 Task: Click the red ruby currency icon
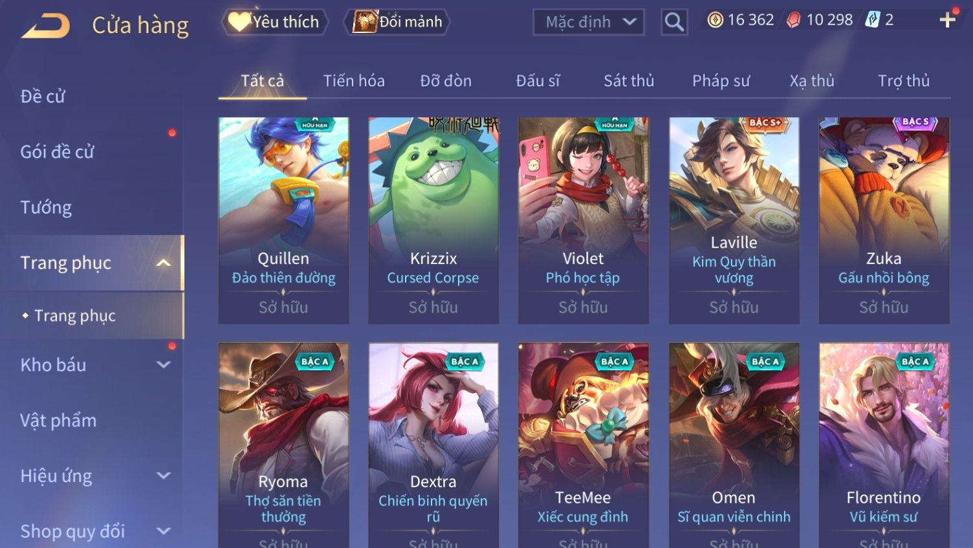(x=794, y=20)
